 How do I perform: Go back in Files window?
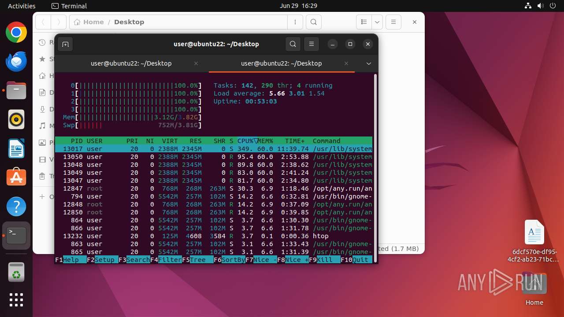pyautogui.click(x=43, y=22)
